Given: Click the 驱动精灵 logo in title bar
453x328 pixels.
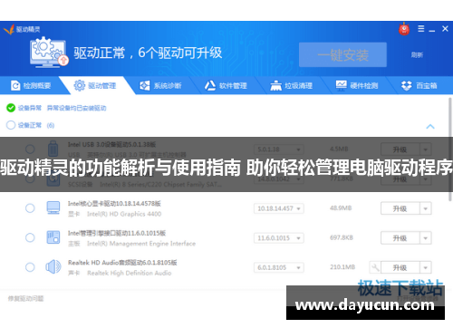Looking at the screenshot, I should tap(22, 29).
